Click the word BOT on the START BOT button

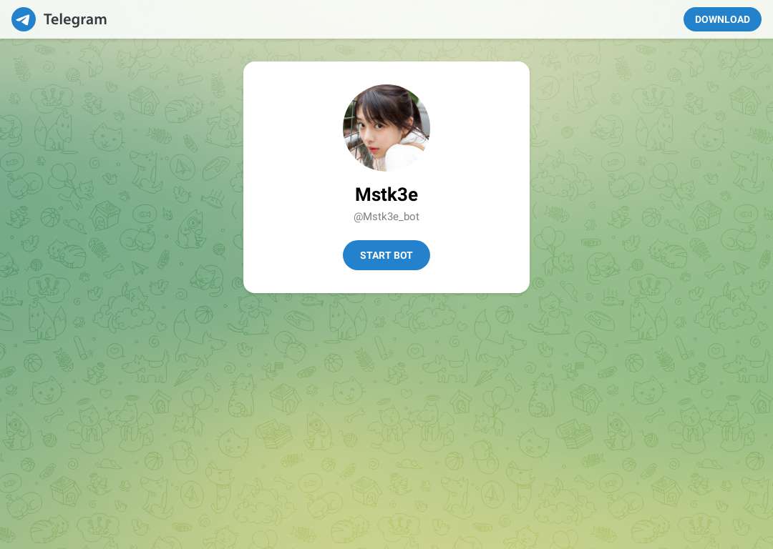(403, 255)
